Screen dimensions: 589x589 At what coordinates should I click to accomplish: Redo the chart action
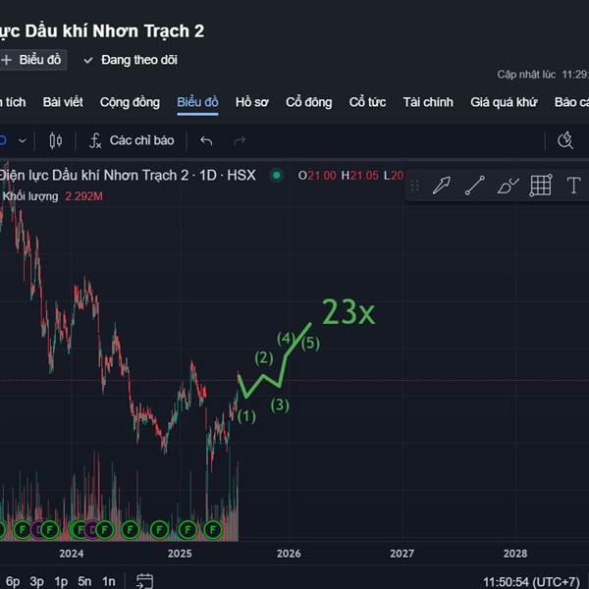coord(240,140)
